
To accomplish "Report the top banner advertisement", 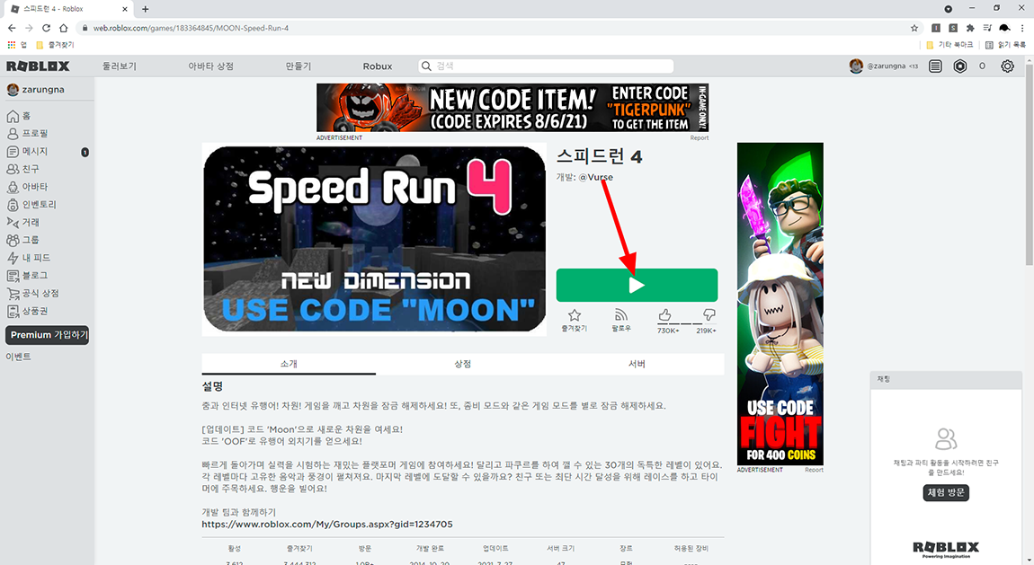I will 699,137.
